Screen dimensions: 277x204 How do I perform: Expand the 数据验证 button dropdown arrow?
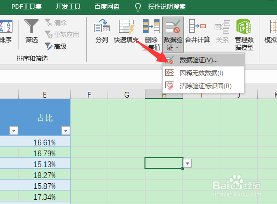(177, 47)
